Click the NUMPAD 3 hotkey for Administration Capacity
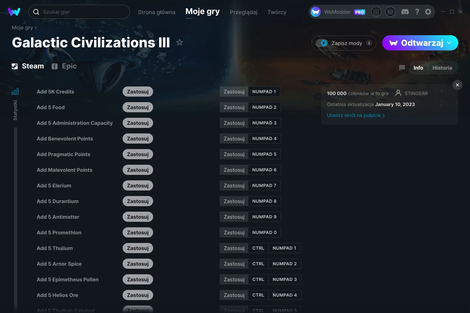 click(264, 123)
